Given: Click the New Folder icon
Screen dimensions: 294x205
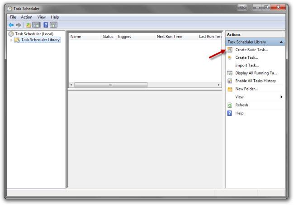Looking at the screenshot, I should 230,89.
